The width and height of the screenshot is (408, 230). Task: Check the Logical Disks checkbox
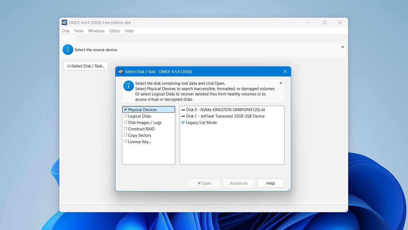tap(125, 116)
